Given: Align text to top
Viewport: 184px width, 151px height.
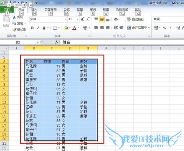Looking at the screenshot, I should click(96, 19).
